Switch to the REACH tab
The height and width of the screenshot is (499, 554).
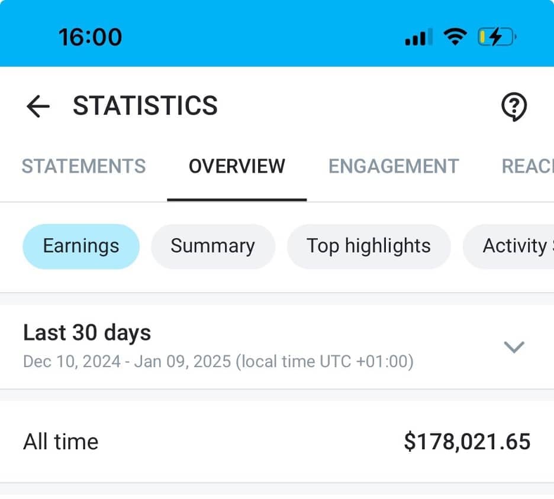pyautogui.click(x=530, y=166)
